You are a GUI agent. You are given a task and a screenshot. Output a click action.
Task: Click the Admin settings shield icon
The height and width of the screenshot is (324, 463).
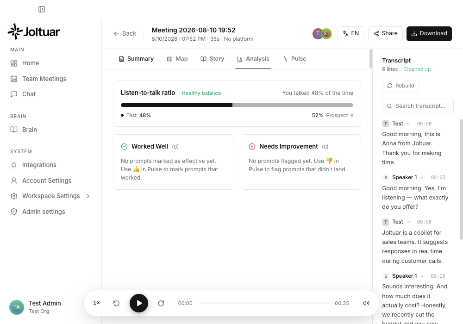pos(14,212)
